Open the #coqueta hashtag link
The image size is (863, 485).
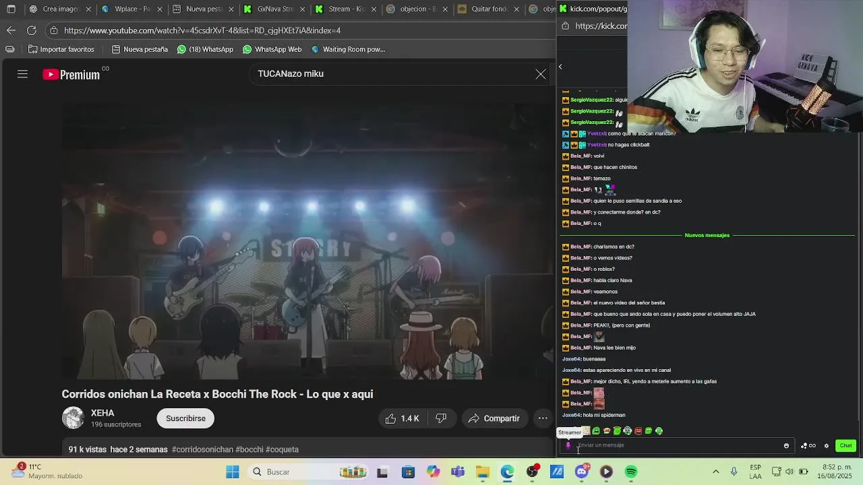[x=282, y=449]
